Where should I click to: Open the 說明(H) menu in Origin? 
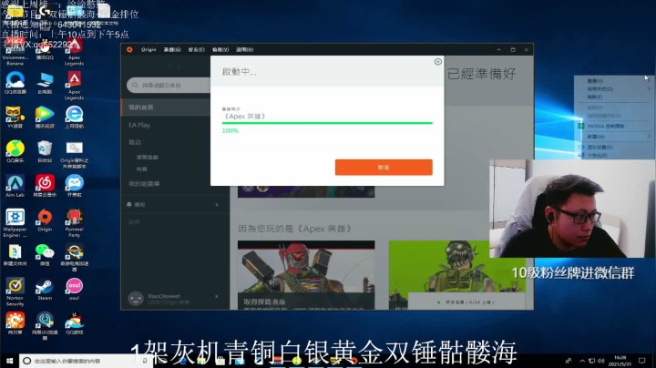(245, 49)
